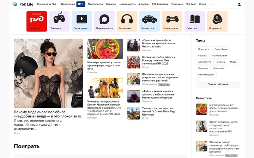Open Спорт menu item
The image size is (254, 158).
pos(202,4)
